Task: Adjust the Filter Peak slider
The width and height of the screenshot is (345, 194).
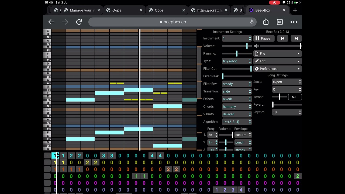Action: point(237,76)
